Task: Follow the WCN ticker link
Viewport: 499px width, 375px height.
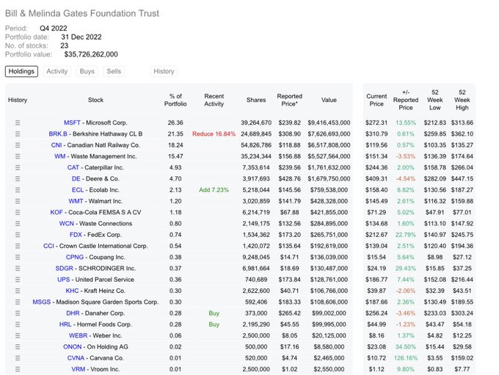Action: tap(67, 224)
